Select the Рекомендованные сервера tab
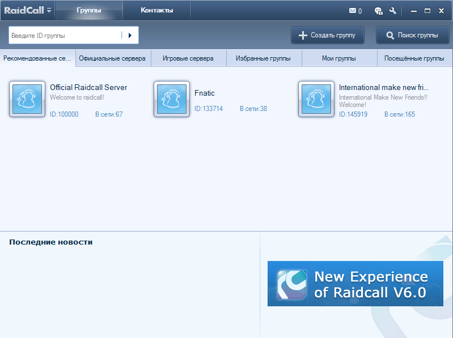 [x=37, y=58]
